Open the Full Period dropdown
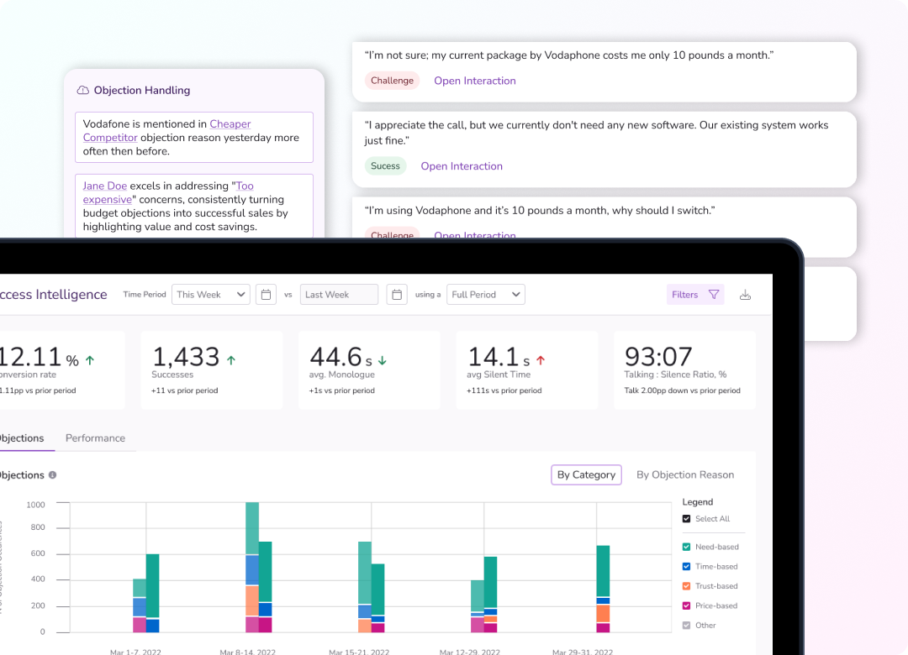Viewport: 908px width, 655px height. pos(485,294)
